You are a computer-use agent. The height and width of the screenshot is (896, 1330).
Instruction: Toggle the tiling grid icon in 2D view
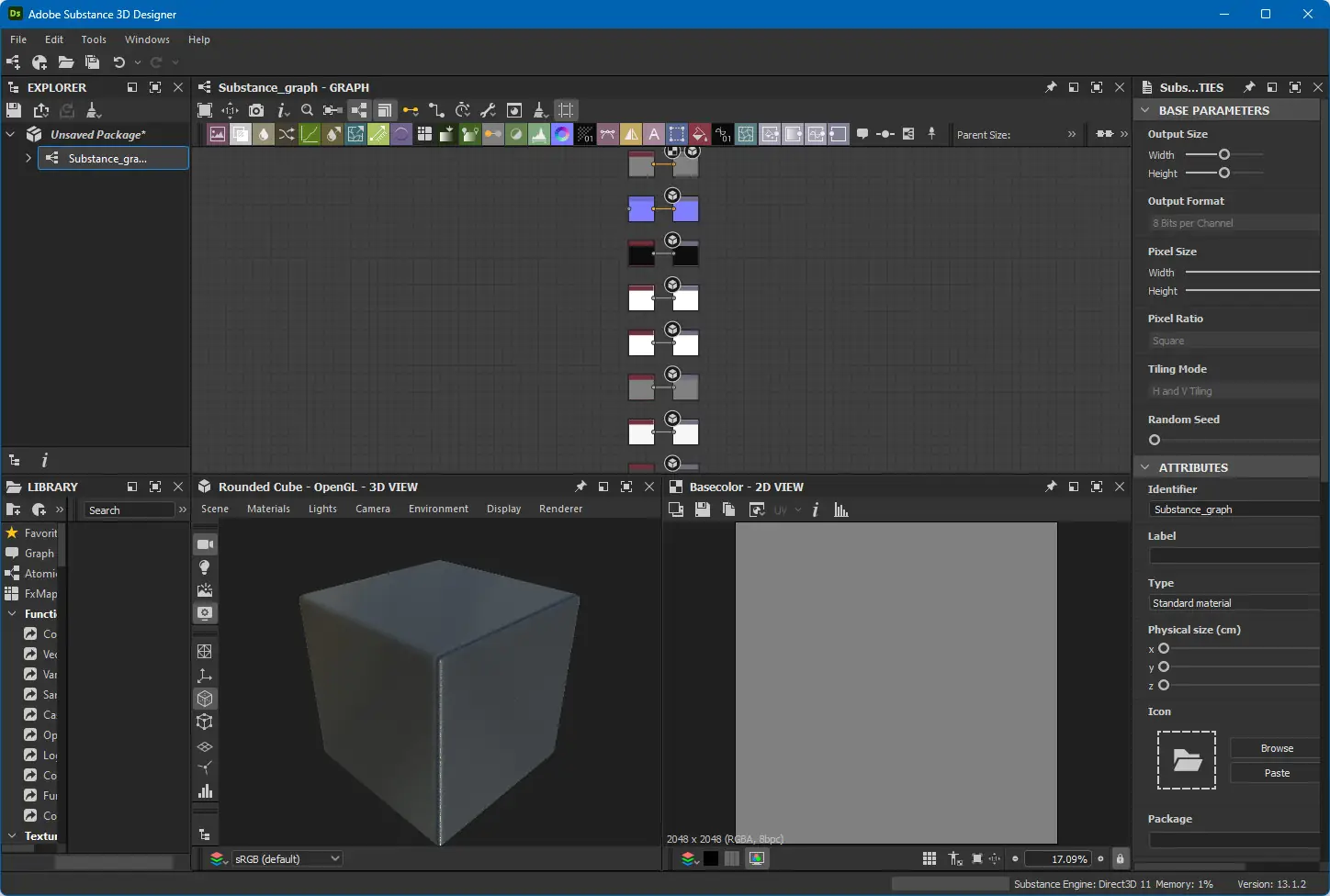(x=930, y=859)
